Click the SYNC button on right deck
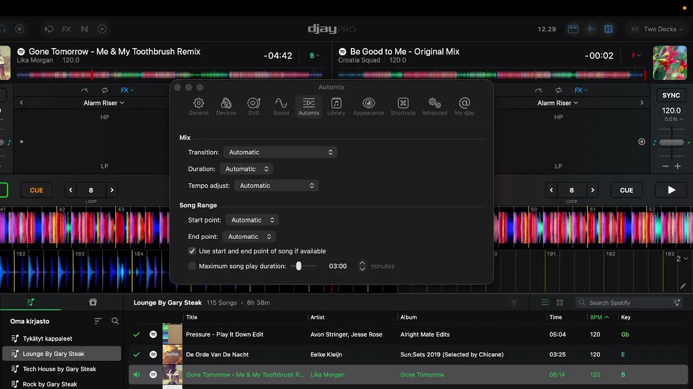This screenshot has width=693, height=389. coord(671,95)
